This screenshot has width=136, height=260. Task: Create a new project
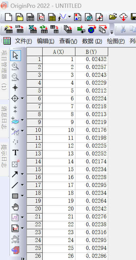(9, 17)
